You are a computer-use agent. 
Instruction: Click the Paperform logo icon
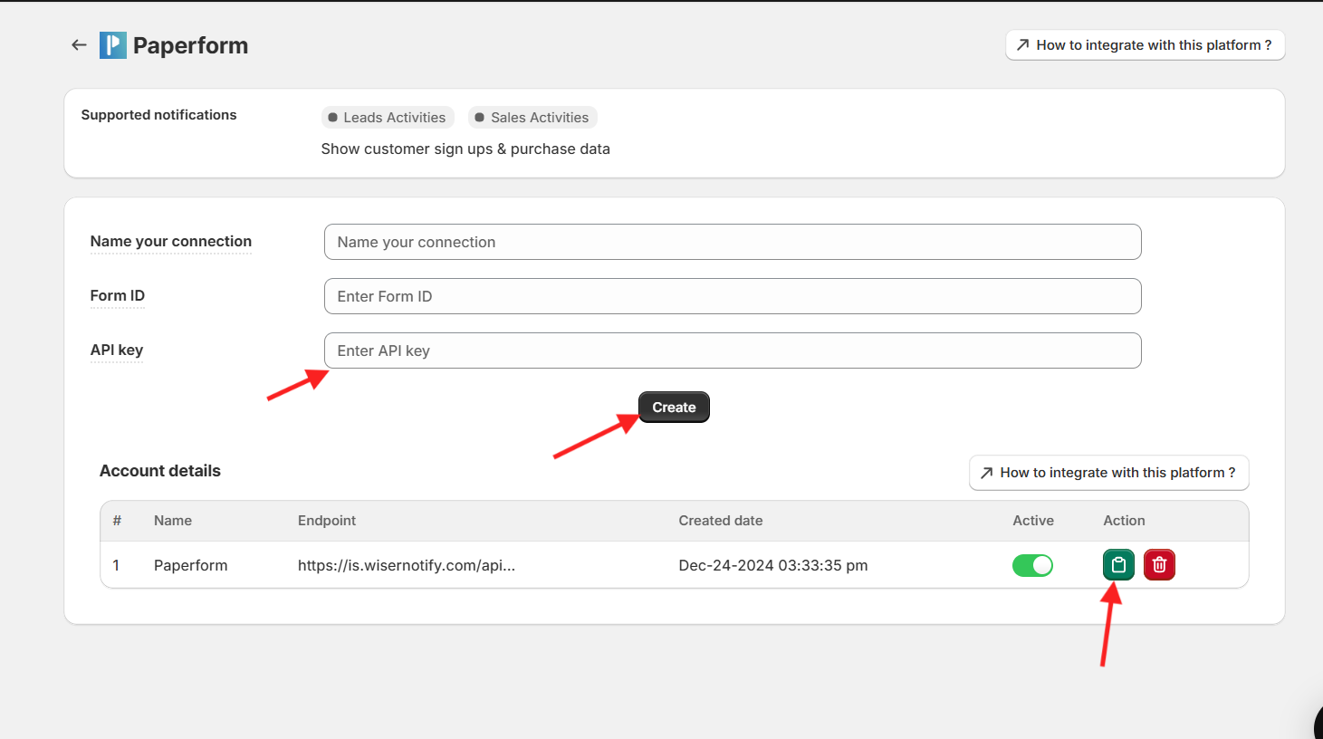pyautogui.click(x=113, y=45)
